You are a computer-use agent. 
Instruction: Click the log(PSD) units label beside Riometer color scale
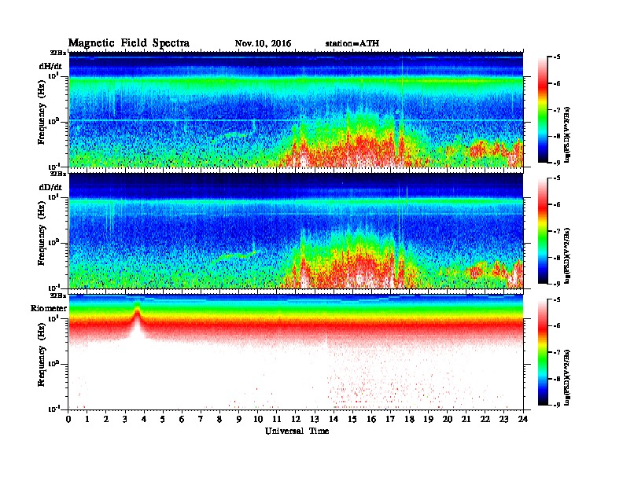point(567,377)
